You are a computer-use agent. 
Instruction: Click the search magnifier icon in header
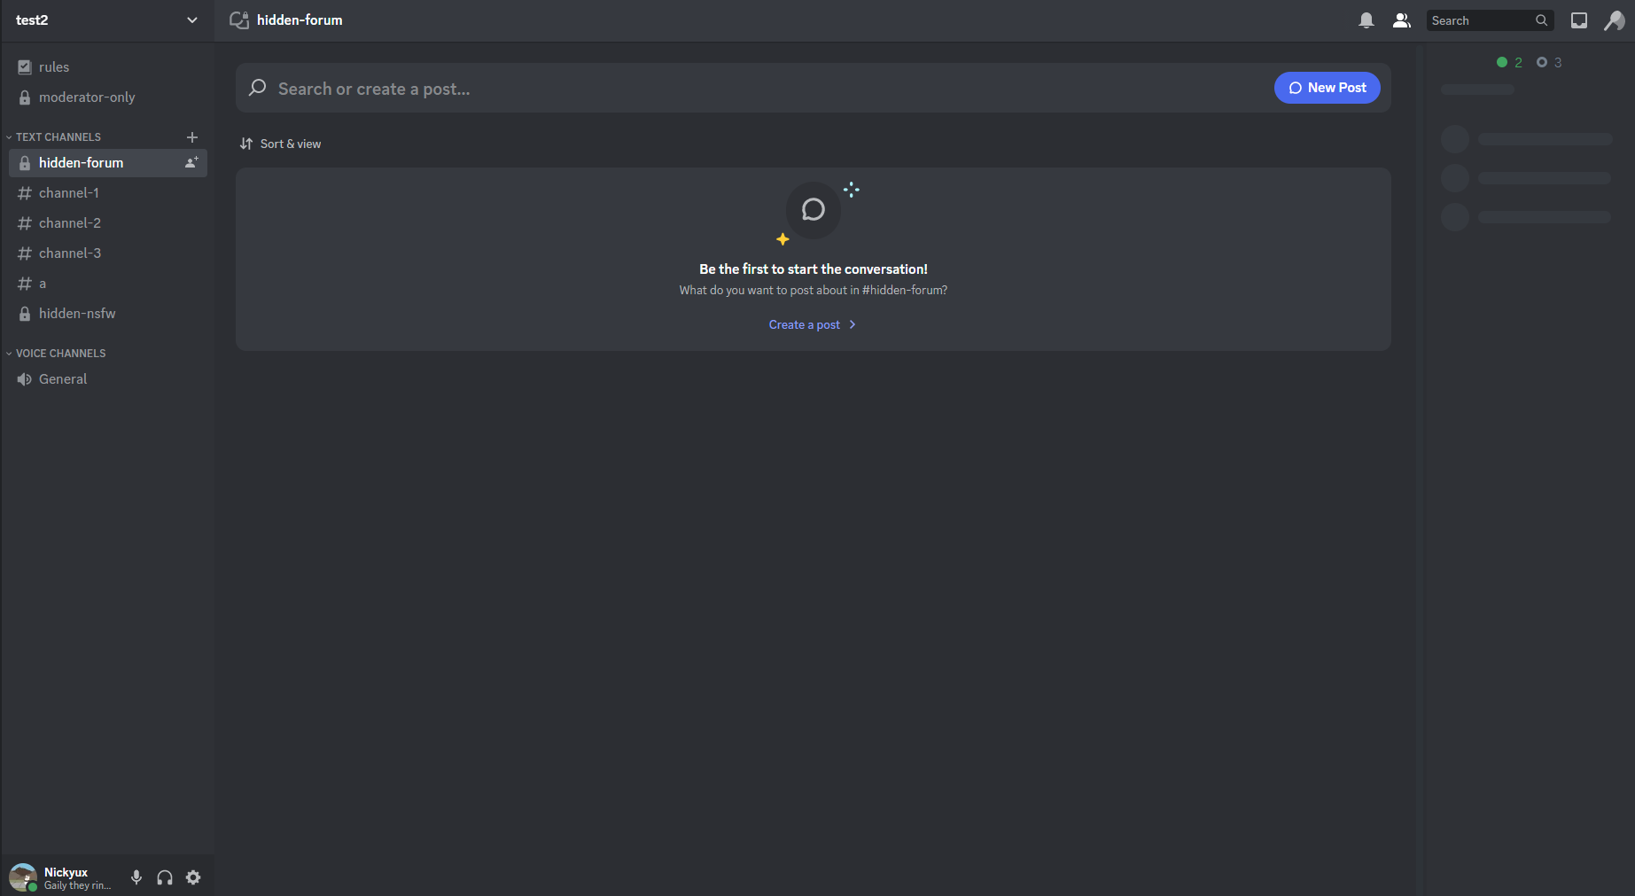click(x=1542, y=20)
